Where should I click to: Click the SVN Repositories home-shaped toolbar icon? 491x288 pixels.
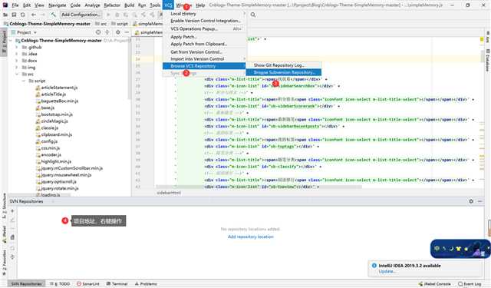(12, 237)
